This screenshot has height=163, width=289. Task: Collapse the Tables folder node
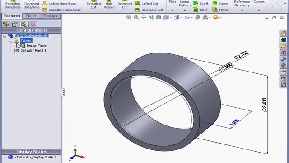[11, 41]
